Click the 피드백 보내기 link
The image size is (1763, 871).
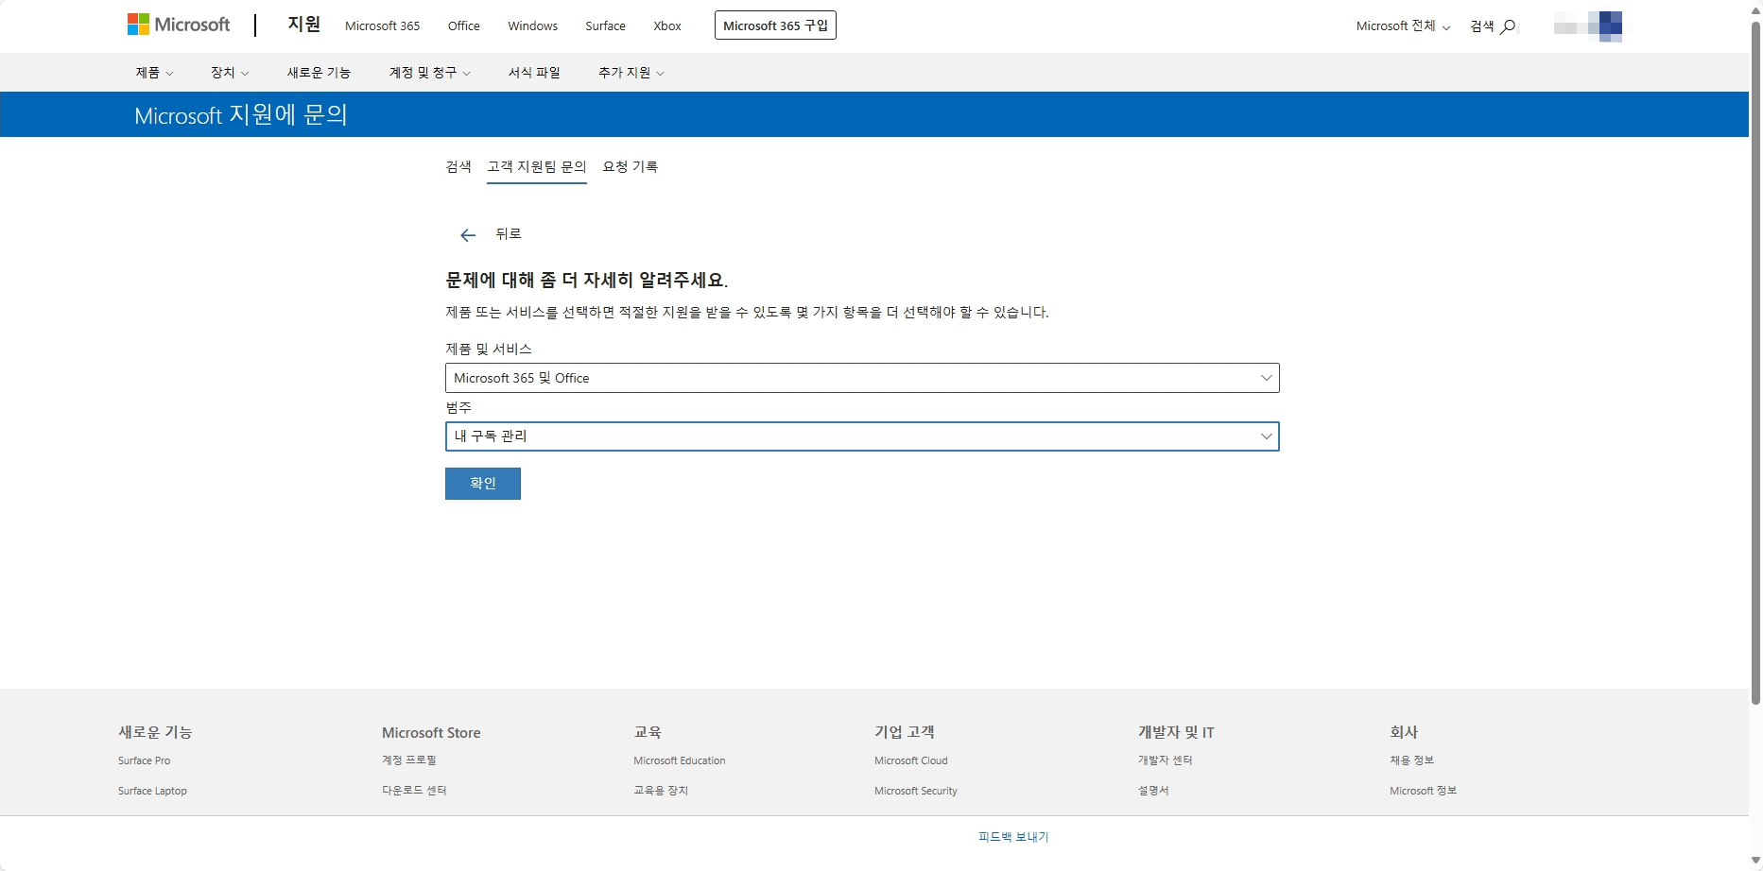point(1013,837)
